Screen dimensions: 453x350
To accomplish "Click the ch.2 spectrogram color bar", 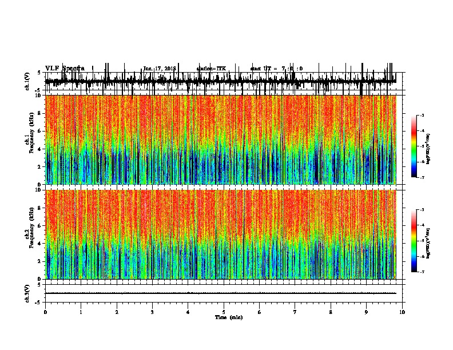I will pyautogui.click(x=414, y=241).
